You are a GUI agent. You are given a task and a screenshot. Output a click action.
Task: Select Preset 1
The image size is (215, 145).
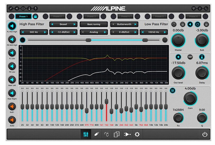point(23,16)
